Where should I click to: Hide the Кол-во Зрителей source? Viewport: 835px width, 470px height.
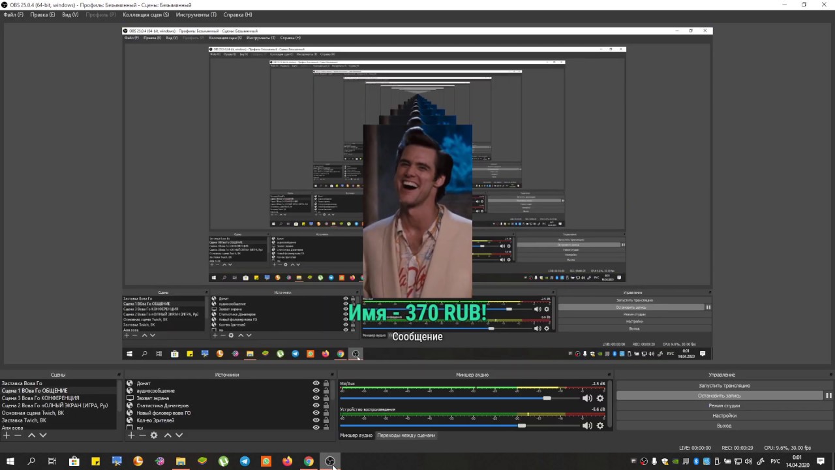pyautogui.click(x=316, y=420)
